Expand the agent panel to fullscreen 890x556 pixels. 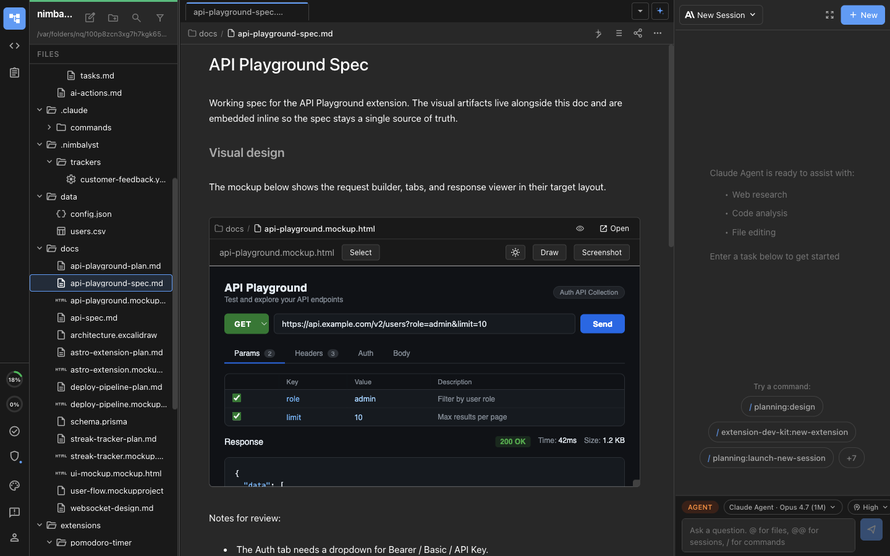[829, 15]
